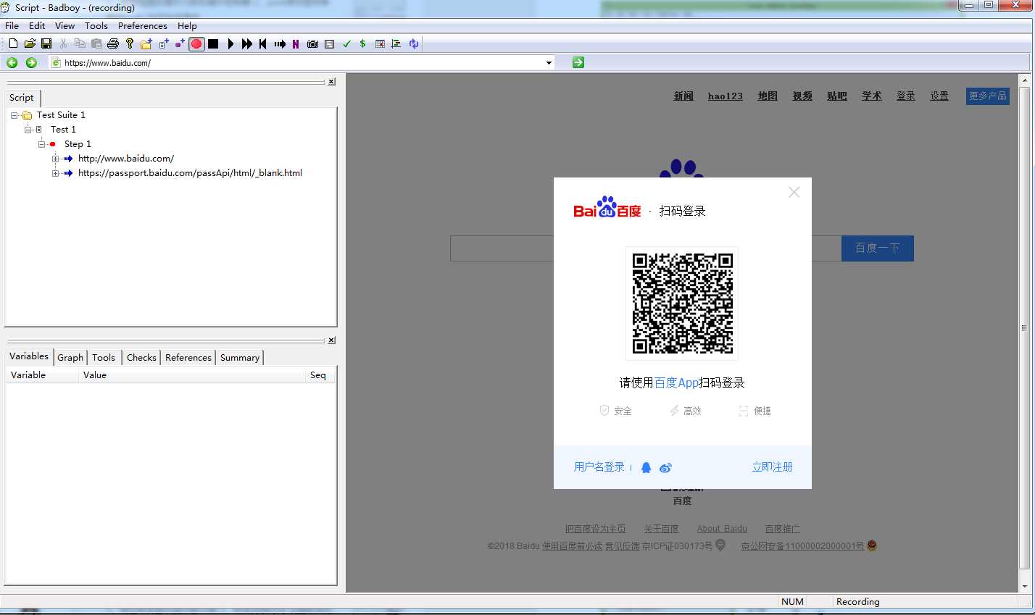
Task: Print the script with the printer icon
Action: pyautogui.click(x=113, y=43)
